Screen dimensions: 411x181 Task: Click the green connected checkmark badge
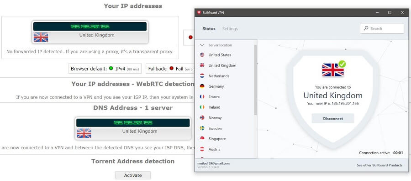pyautogui.click(x=342, y=64)
